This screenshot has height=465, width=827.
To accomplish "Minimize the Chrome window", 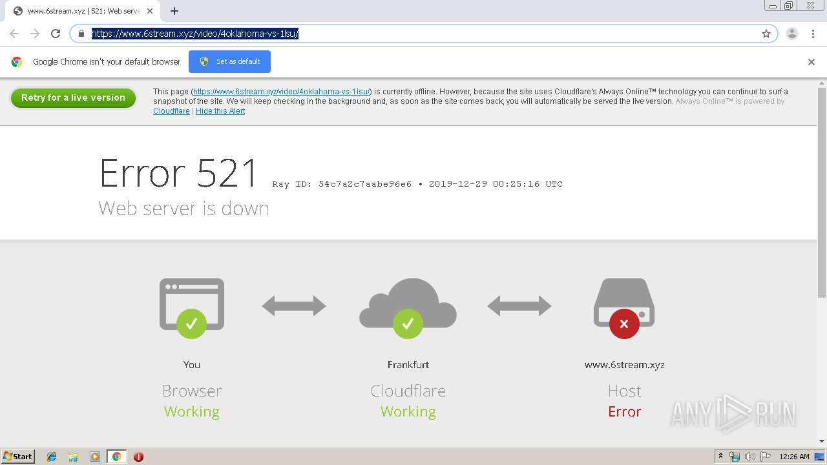I will pyautogui.click(x=773, y=6).
